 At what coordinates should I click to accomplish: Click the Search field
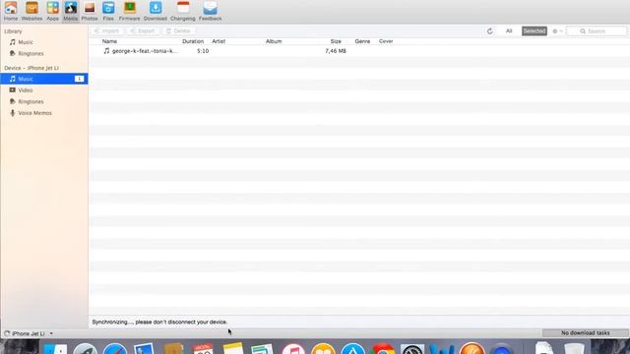(x=597, y=30)
